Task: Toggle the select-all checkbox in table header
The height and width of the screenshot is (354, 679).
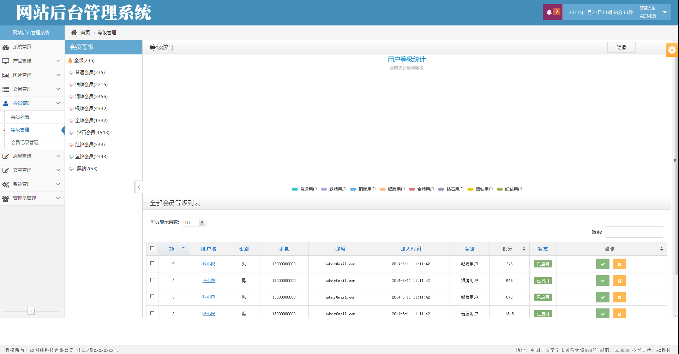Action: pos(152,248)
